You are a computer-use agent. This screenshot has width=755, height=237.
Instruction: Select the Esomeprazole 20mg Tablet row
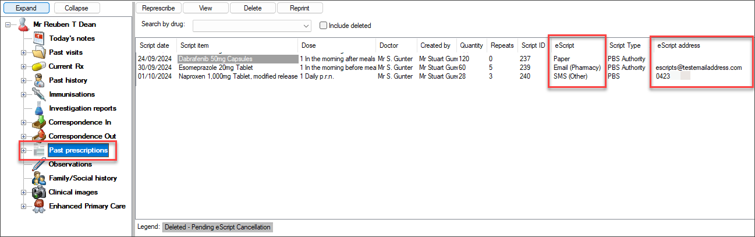pyautogui.click(x=444, y=68)
